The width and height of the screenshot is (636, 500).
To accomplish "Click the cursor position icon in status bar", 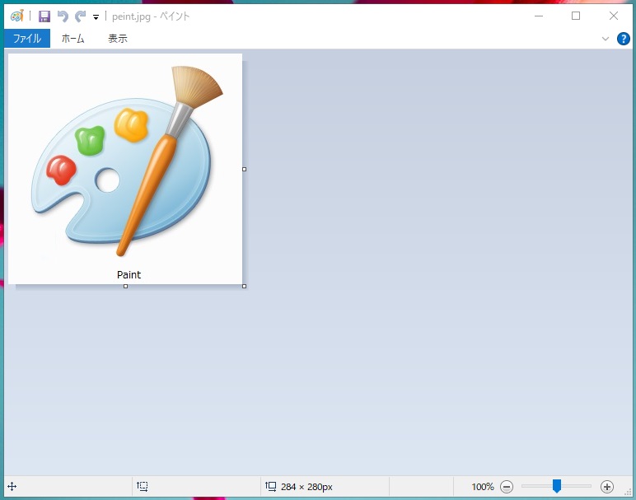I will (12, 487).
